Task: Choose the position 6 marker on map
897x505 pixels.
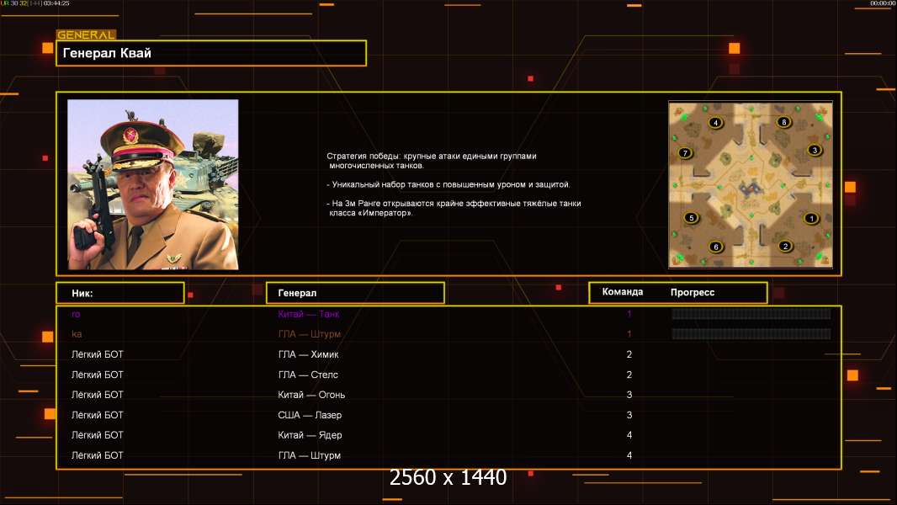Action: (715, 247)
